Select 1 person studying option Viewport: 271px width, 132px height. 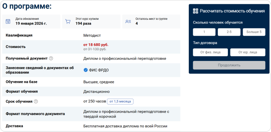click(204, 32)
